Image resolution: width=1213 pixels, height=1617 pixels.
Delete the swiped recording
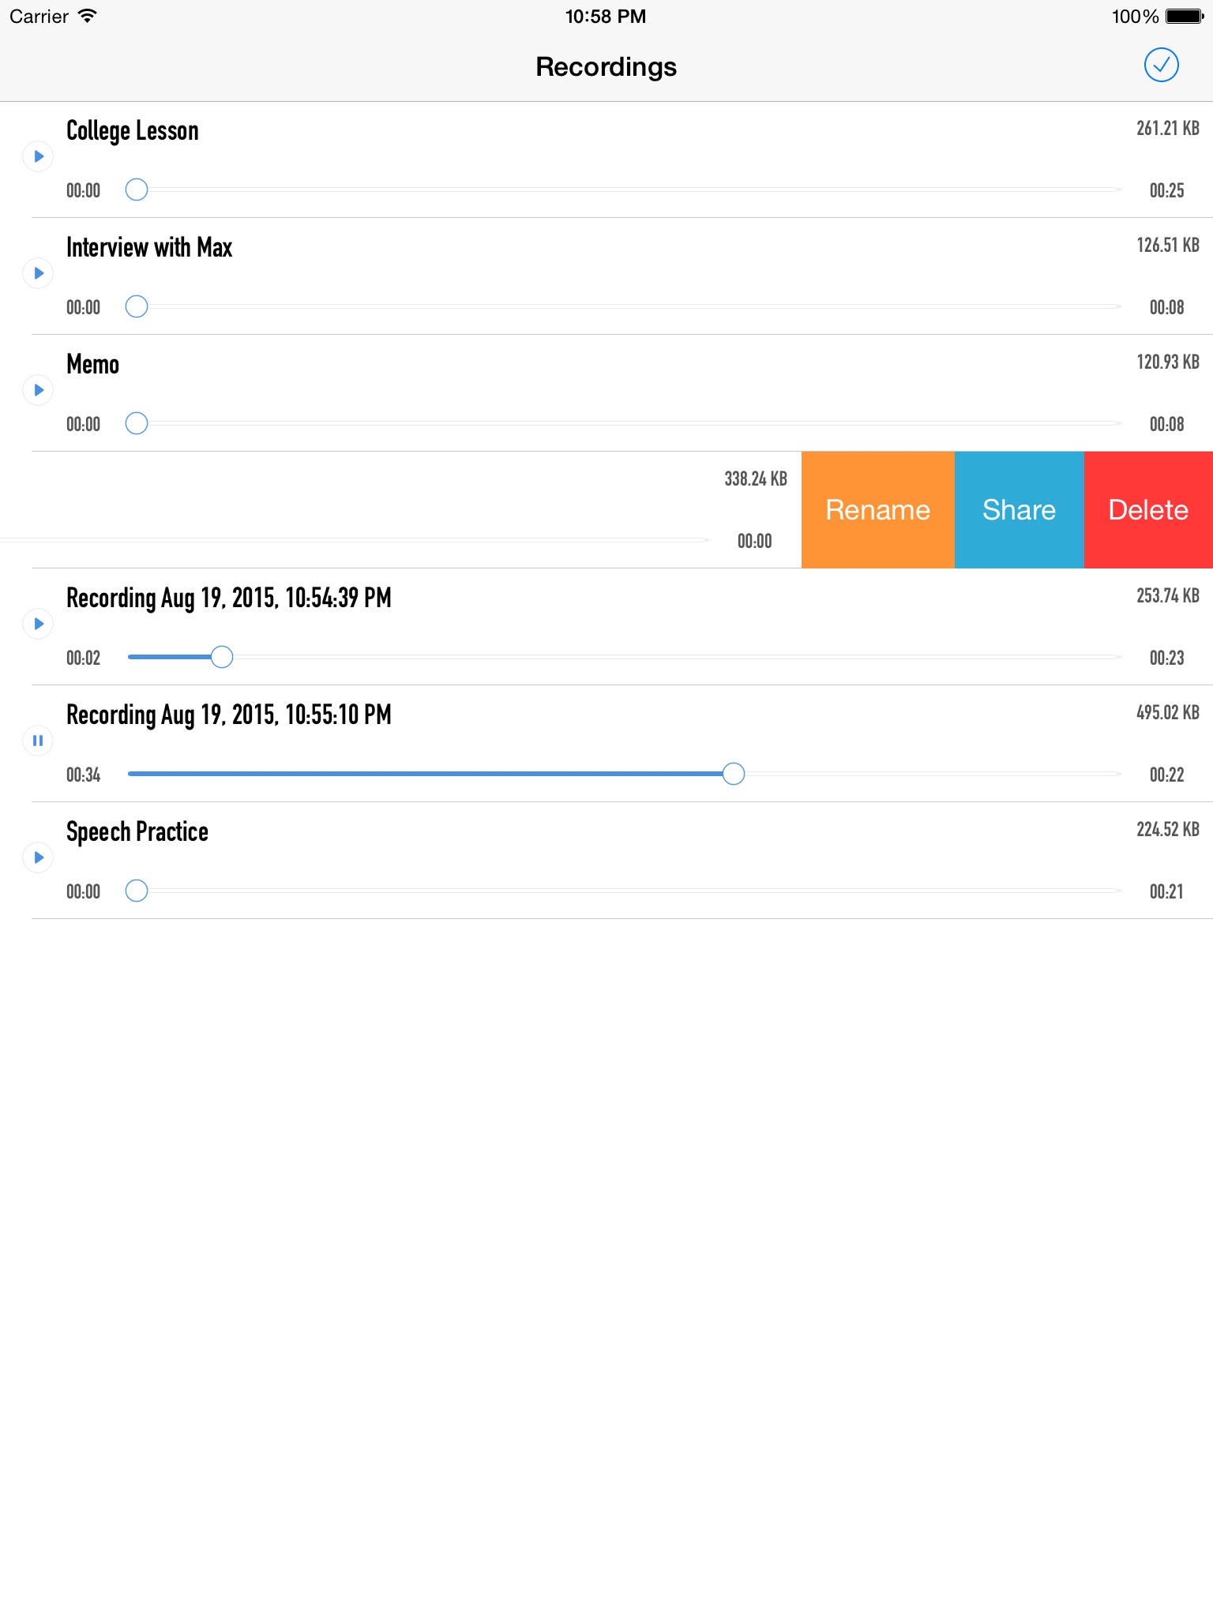point(1148,510)
